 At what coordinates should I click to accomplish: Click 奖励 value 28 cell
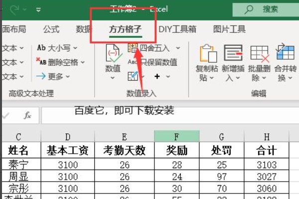(177, 164)
